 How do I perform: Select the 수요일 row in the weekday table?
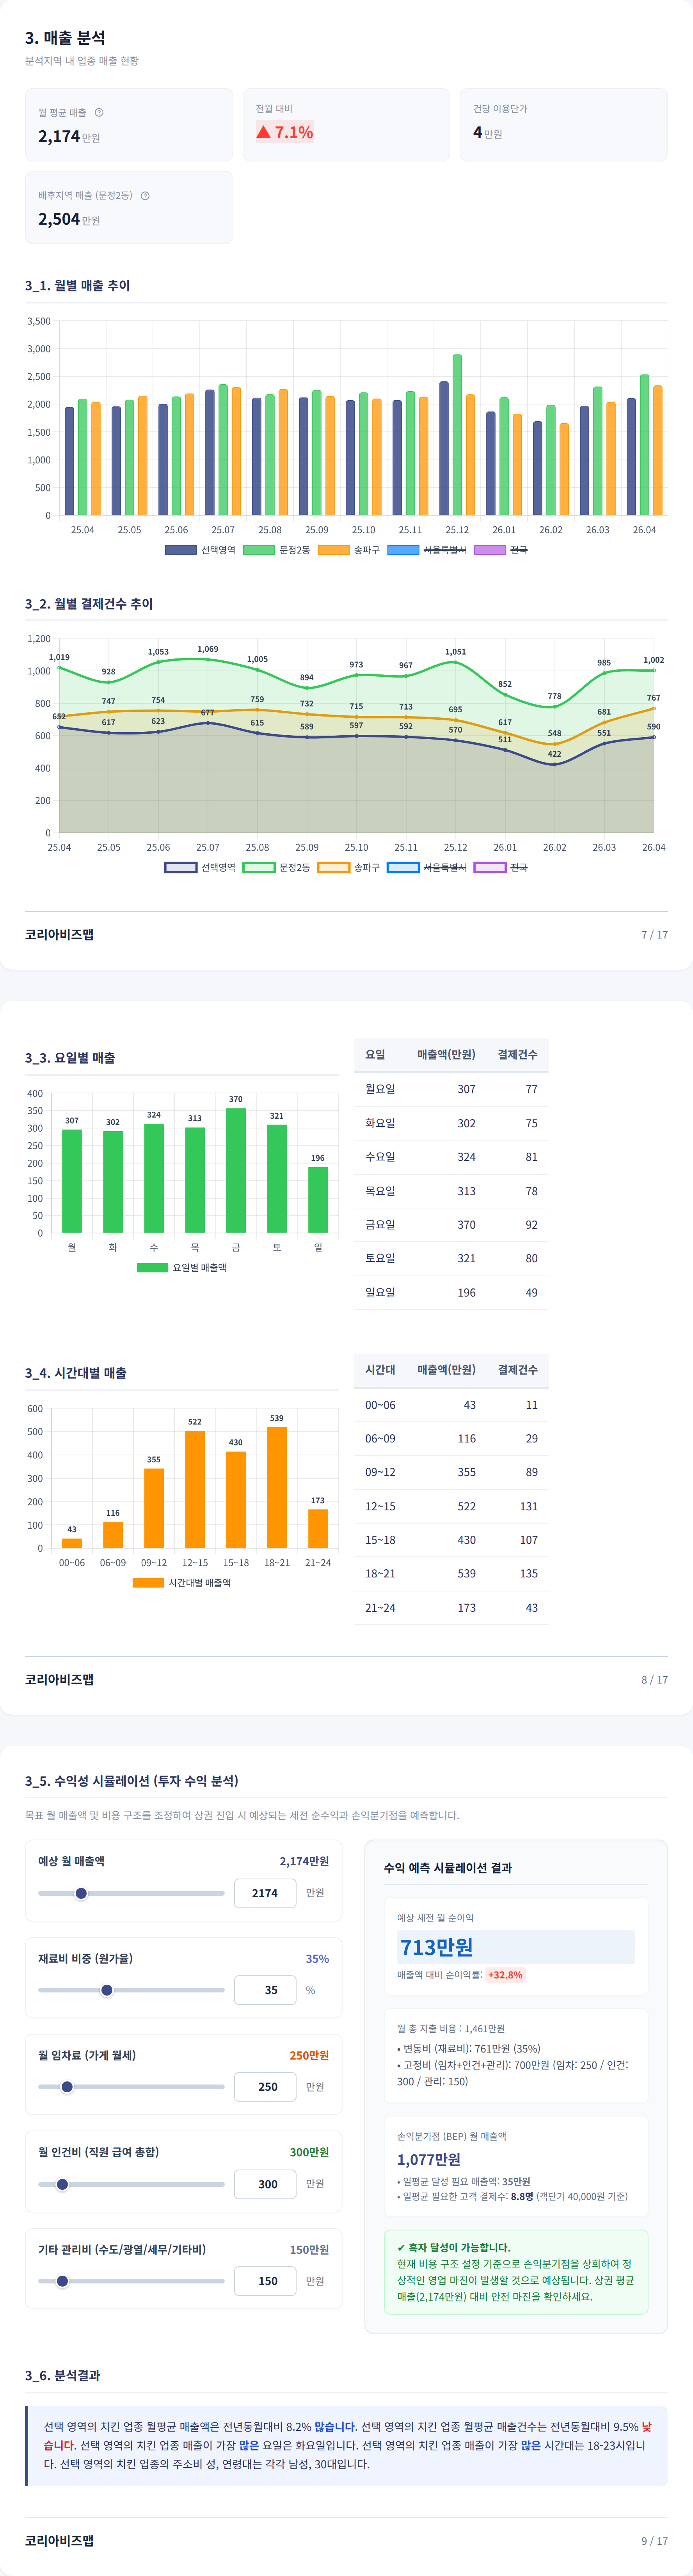451,1157
